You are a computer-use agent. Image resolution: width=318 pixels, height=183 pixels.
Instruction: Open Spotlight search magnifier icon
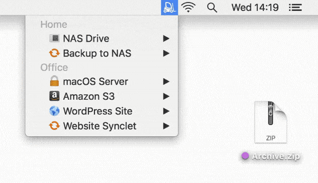point(212,8)
